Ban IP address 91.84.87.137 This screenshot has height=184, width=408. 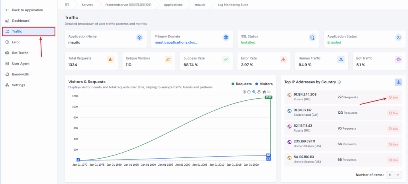coord(393,113)
